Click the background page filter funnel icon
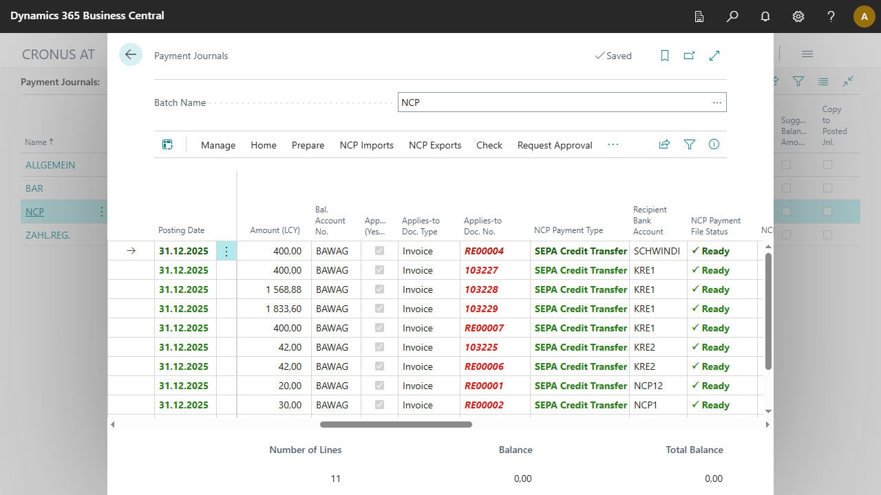 pyautogui.click(x=798, y=81)
